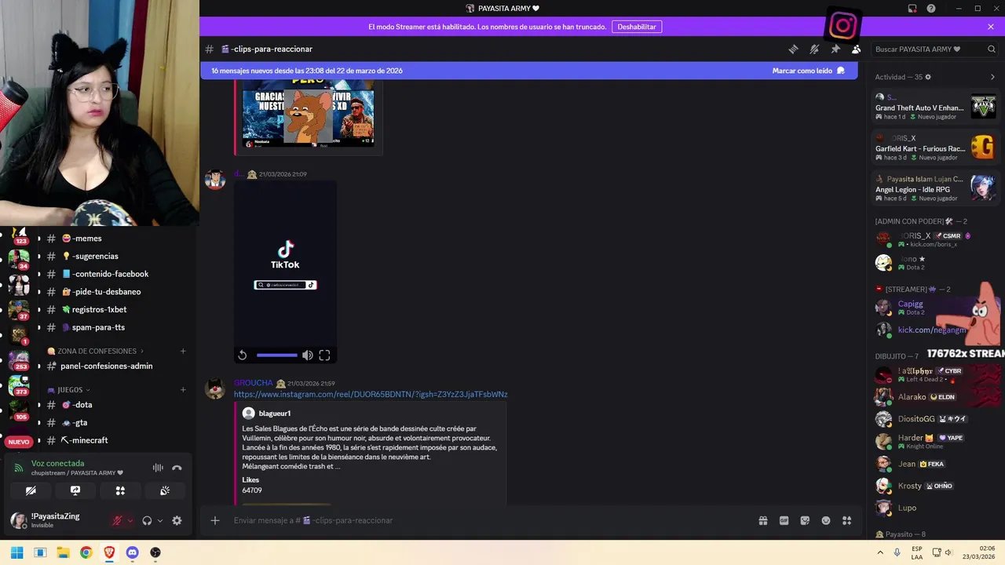1005x565 pixels.
Task: Select member DiositoGG in member list
Action: tap(936, 419)
